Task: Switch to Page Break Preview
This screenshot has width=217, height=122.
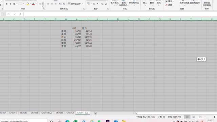Action: click(200, 117)
